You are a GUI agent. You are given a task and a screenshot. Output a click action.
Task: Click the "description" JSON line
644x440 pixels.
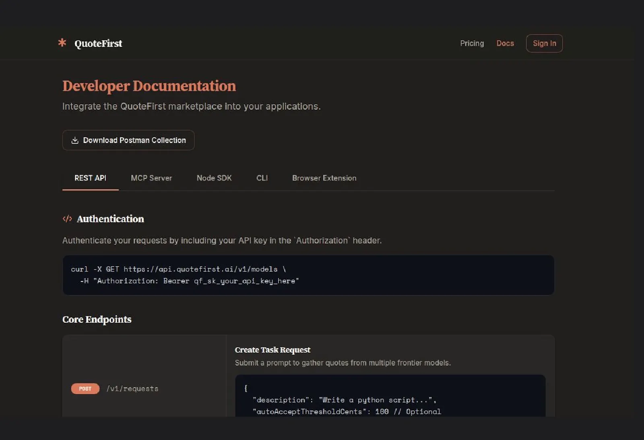[345, 400]
